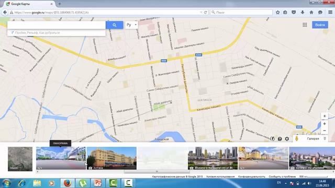Screen dimensions: 335x188
Task: Open the Astana in the afternoon photo
Action: 312,158
